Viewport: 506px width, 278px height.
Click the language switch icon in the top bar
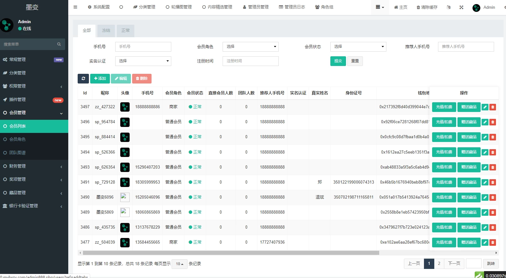click(x=449, y=7)
